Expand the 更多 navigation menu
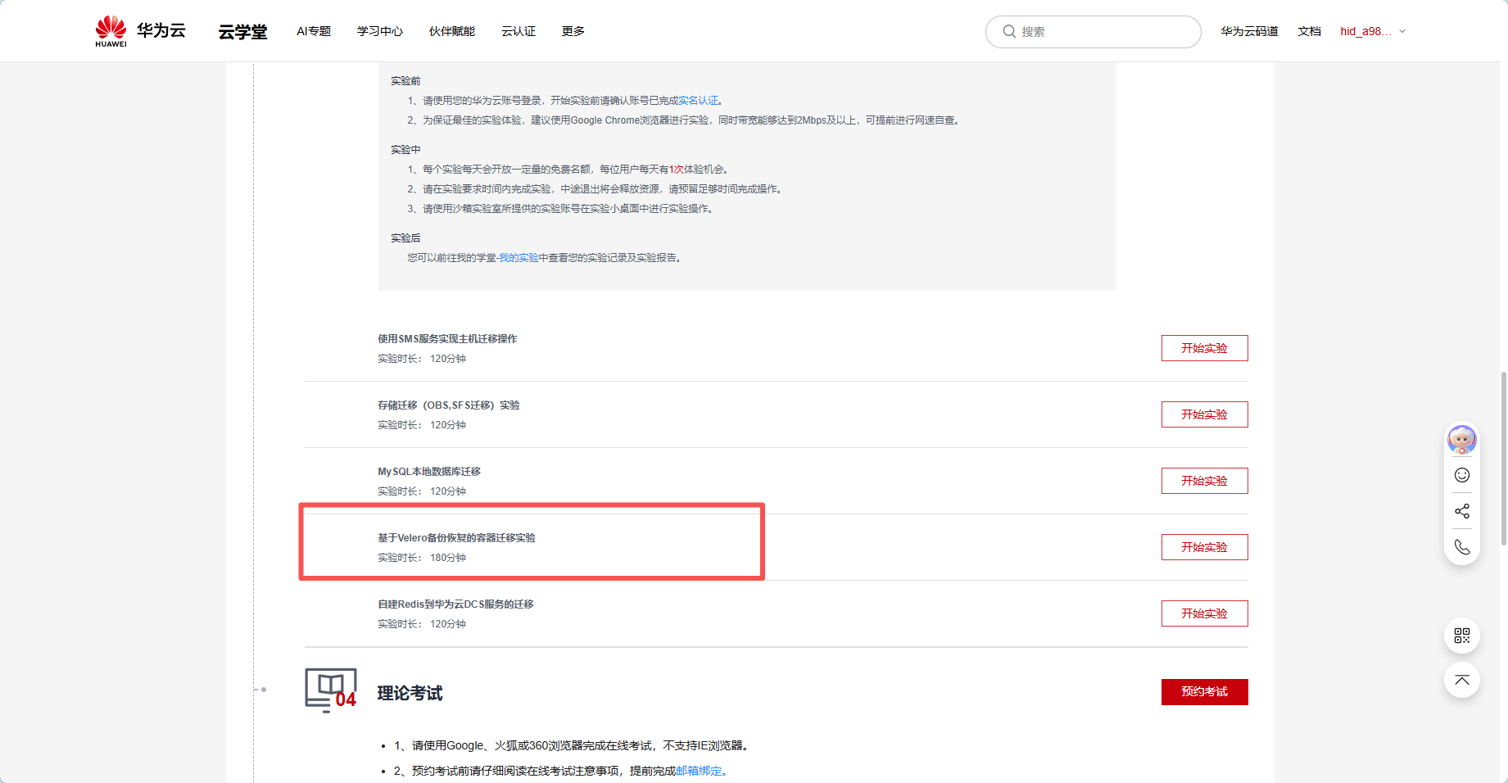The image size is (1508, 783). point(573,31)
